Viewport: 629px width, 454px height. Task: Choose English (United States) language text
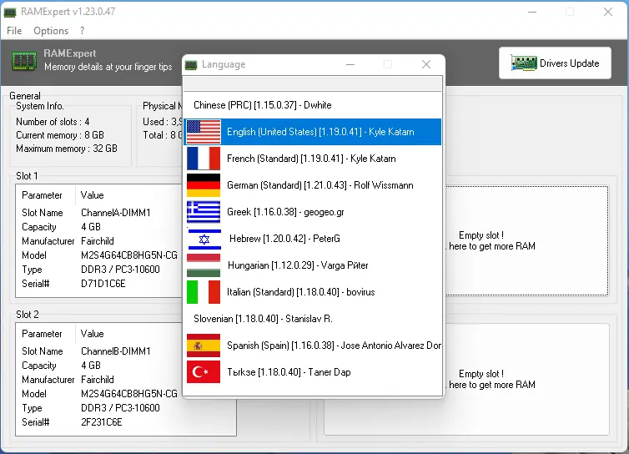pos(320,132)
